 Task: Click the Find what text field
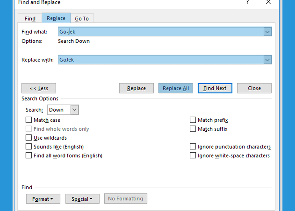coord(161,32)
